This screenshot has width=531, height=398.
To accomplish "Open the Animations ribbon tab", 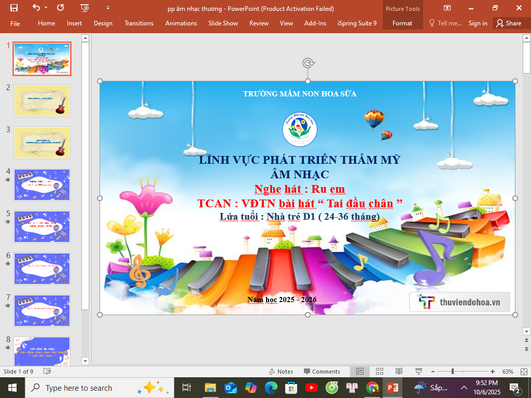I will pos(181,23).
